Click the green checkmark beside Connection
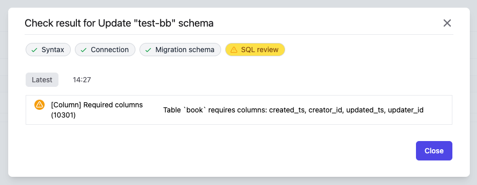477x185 pixels. pyautogui.click(x=84, y=50)
